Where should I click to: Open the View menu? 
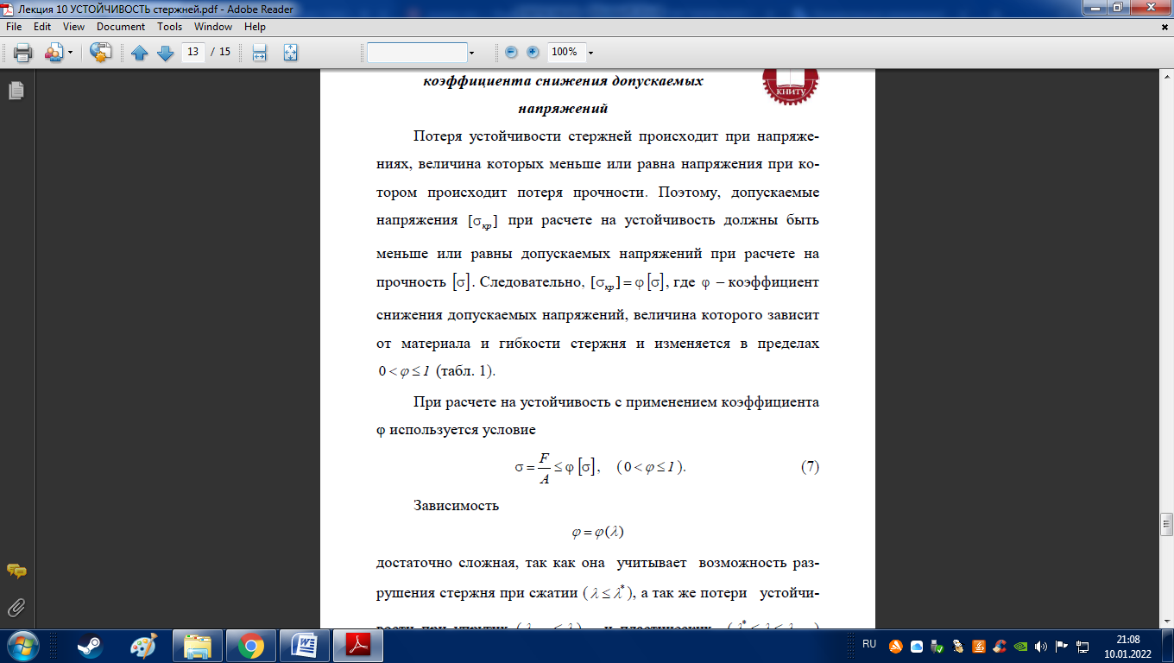pos(73,27)
